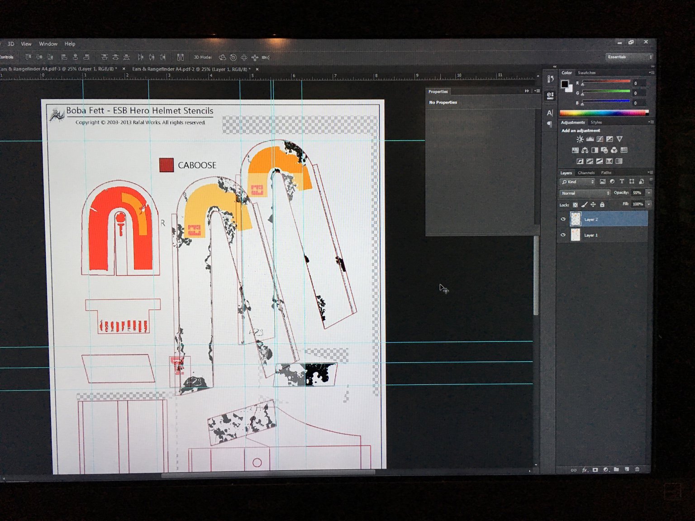Add a Curves adjustment
Image resolution: width=695 pixels, height=521 pixels.
point(600,139)
